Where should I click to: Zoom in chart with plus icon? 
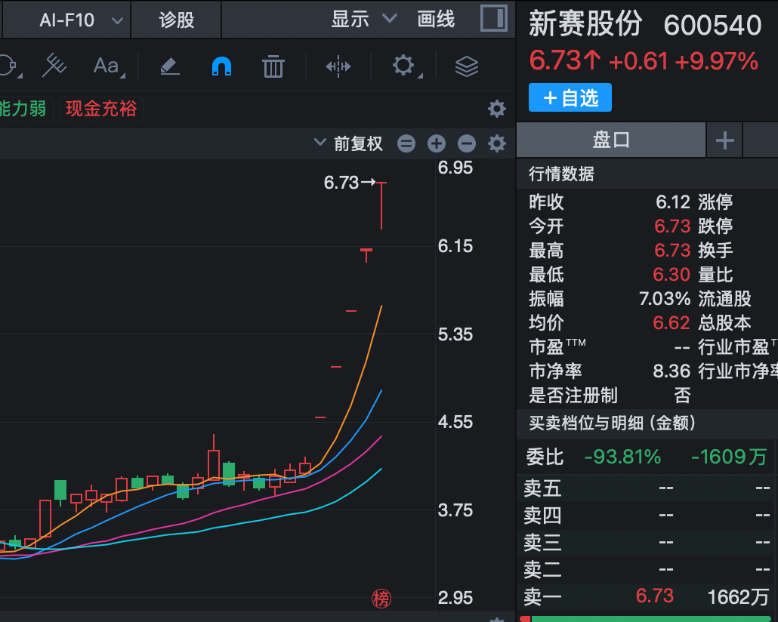(437, 144)
